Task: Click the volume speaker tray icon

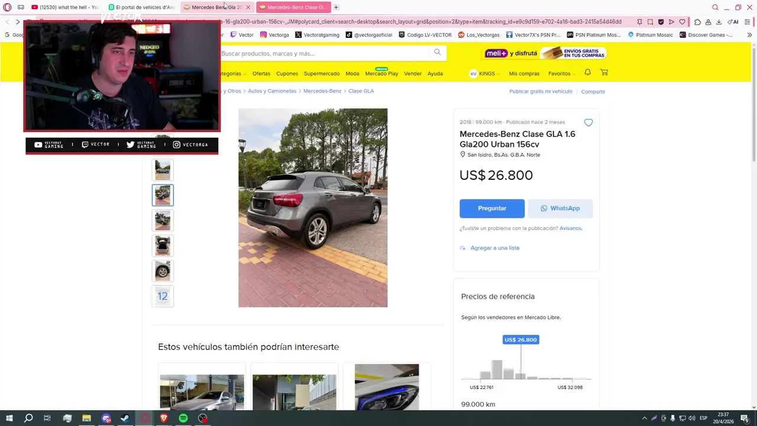Action: (x=691, y=418)
